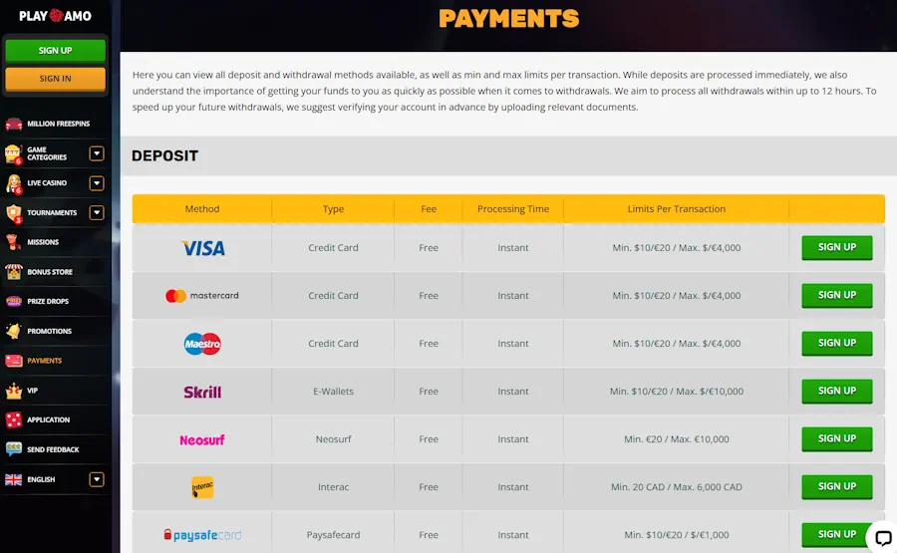Expand the Game Categories dropdown arrow
Screen dimensions: 897x553
click(x=97, y=153)
